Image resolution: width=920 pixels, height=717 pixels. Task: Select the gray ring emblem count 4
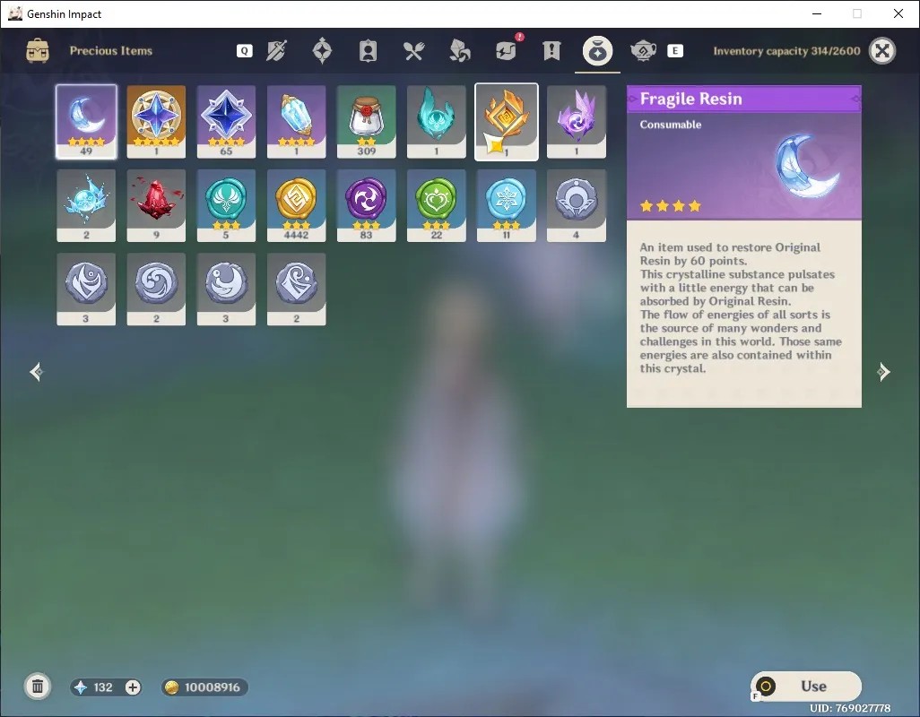pyautogui.click(x=577, y=205)
